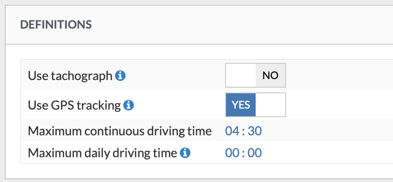Click the blue YES label on the GPS switch

(x=241, y=105)
